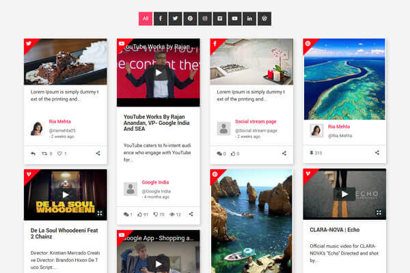Click Vimeo badge on De La Soul card

tap(29, 174)
